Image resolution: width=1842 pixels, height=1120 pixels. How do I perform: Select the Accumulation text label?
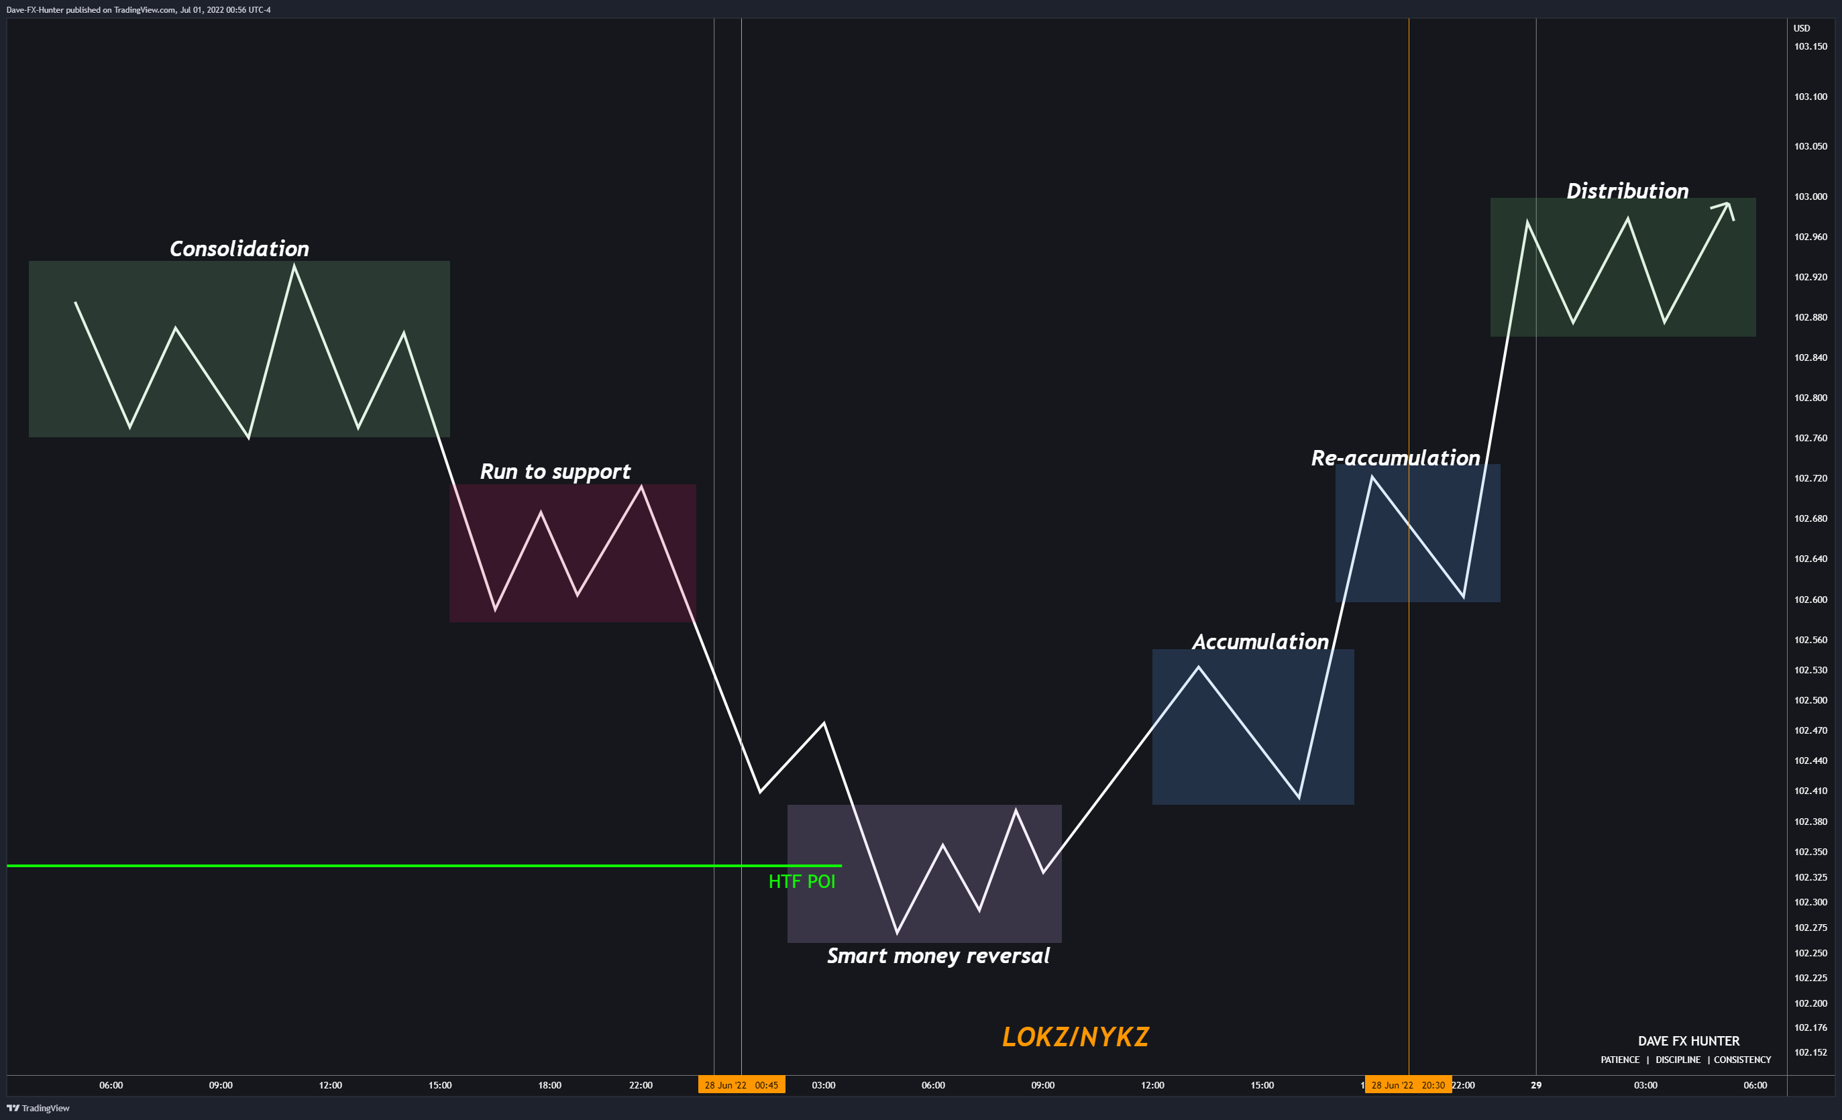tap(1260, 642)
